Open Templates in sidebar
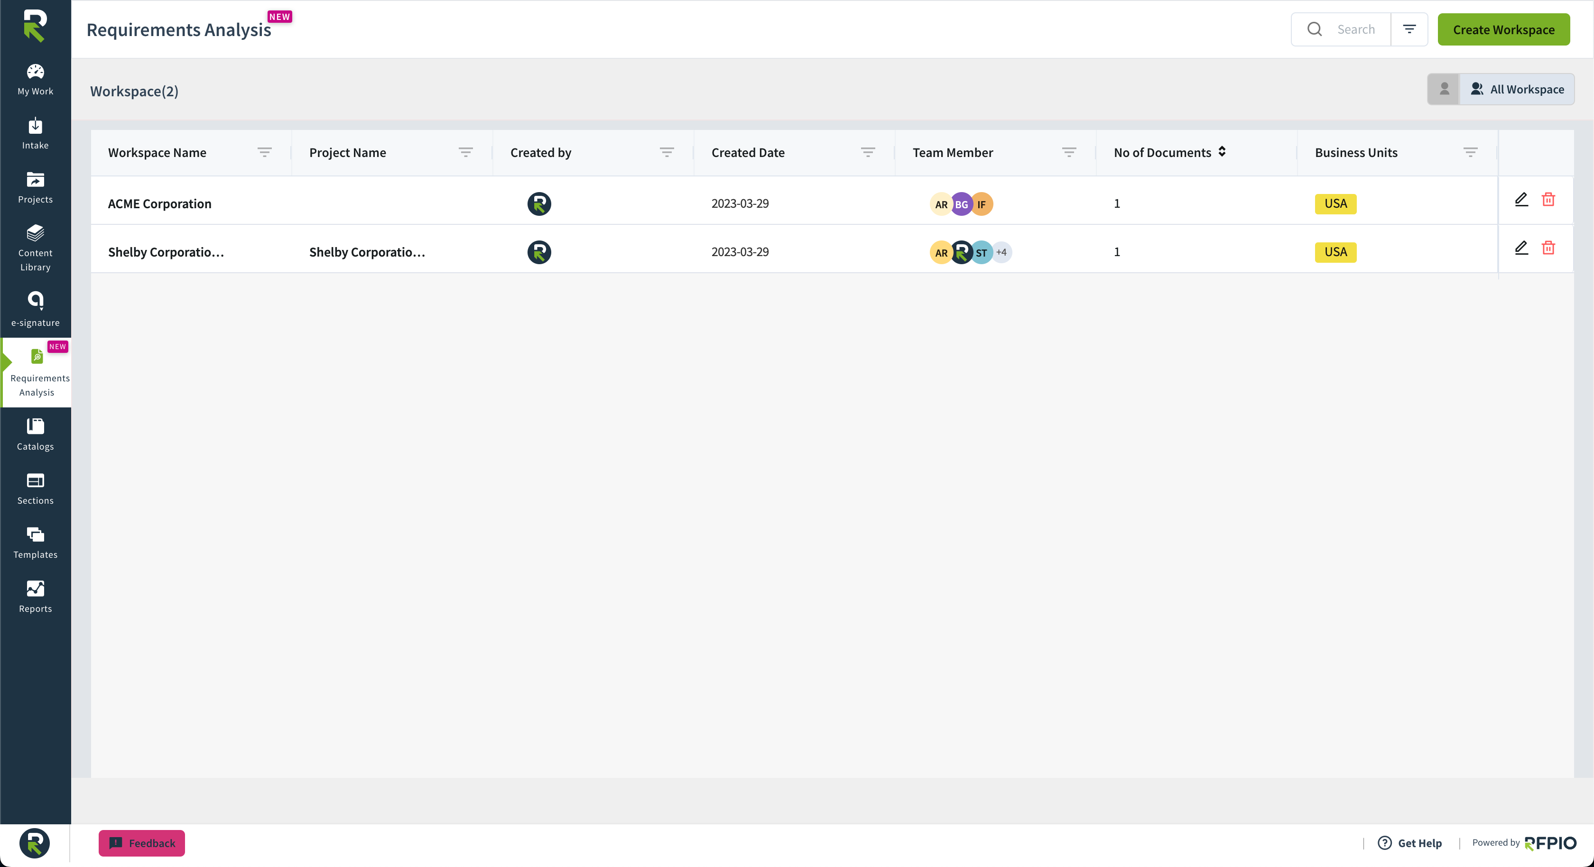The height and width of the screenshot is (867, 1594). click(x=35, y=543)
